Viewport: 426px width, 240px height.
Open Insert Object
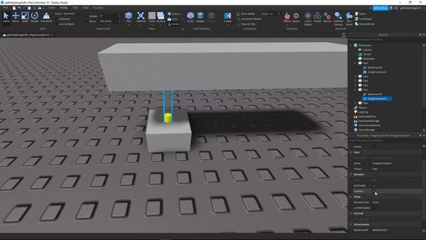[308, 19]
